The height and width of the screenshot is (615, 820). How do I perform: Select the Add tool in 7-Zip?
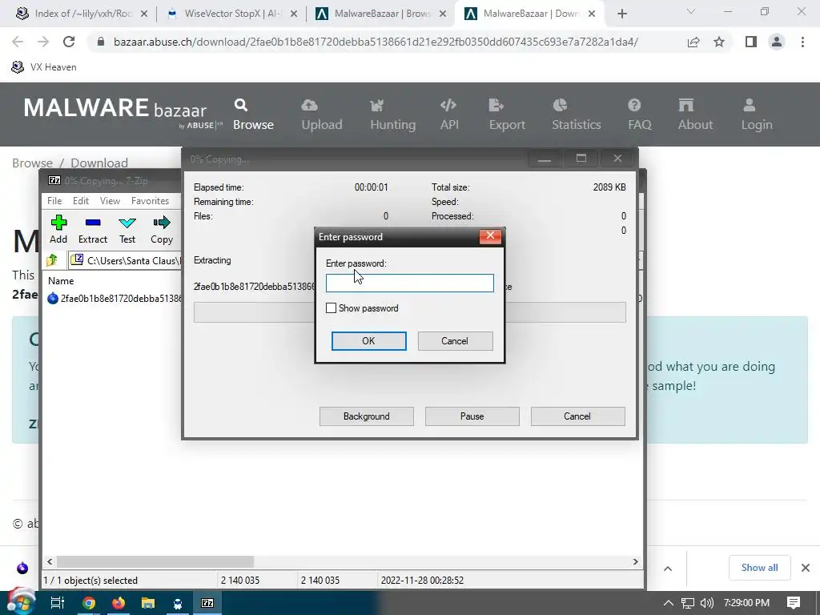[x=58, y=229]
